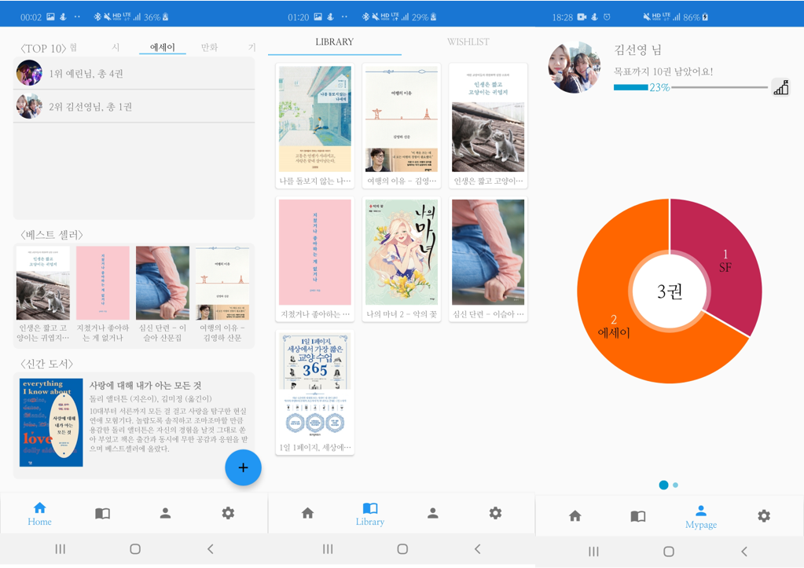
Task: Open the gear settings icon on the Mypage screen
Action: (x=763, y=515)
